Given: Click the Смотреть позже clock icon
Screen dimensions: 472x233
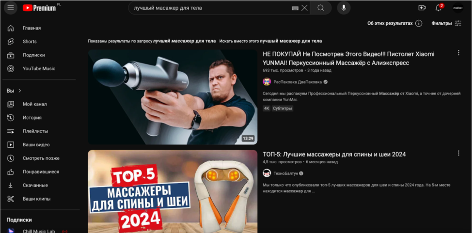Looking at the screenshot, I should (11, 158).
